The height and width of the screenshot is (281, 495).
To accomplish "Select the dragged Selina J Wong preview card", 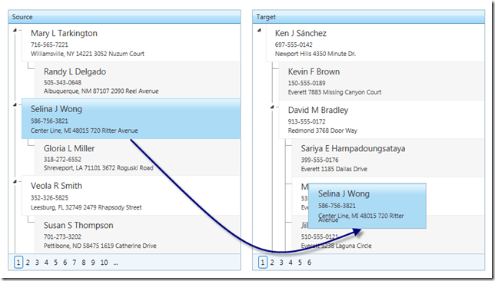I will click(367, 206).
